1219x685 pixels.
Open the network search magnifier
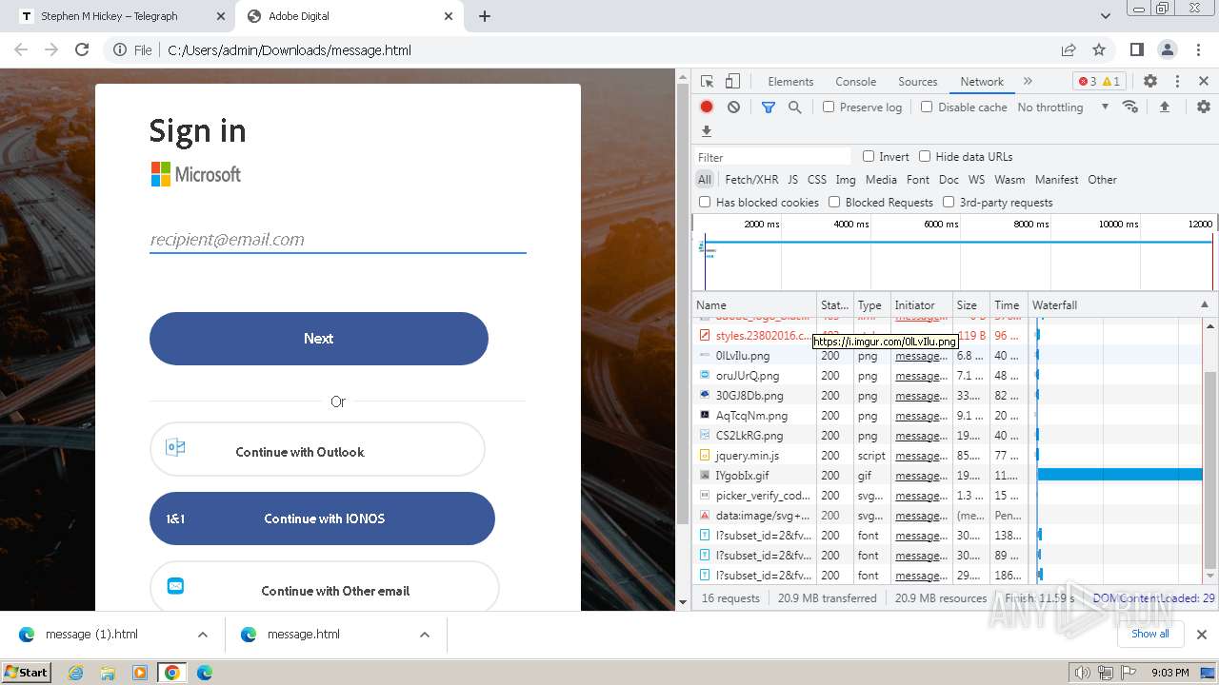point(795,108)
